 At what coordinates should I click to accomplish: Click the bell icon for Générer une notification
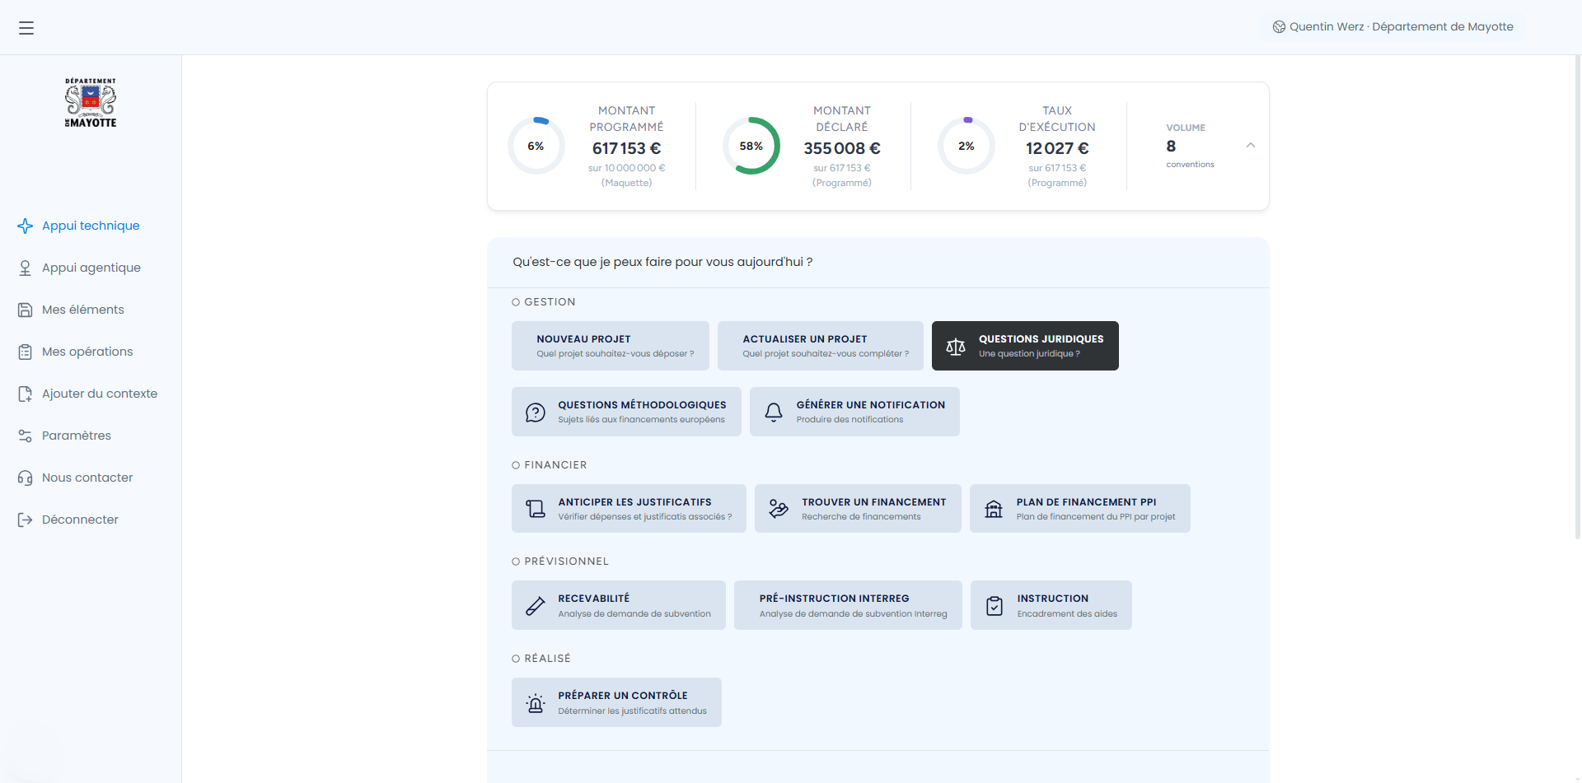(774, 412)
